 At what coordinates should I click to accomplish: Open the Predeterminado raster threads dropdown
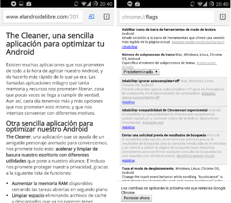coord(141,72)
